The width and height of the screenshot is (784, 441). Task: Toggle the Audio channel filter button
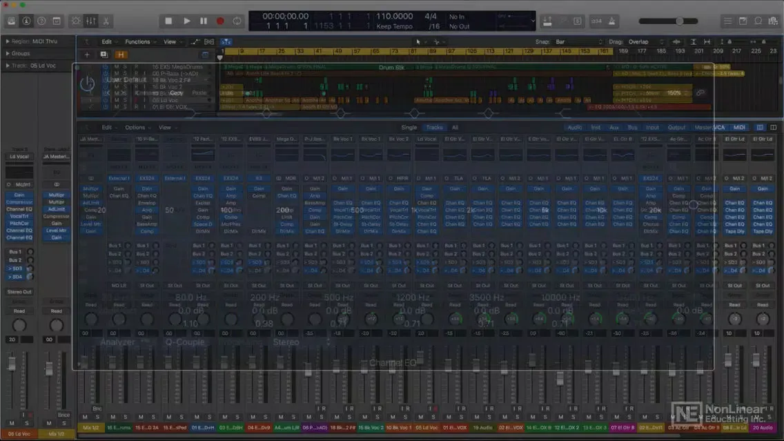574,128
